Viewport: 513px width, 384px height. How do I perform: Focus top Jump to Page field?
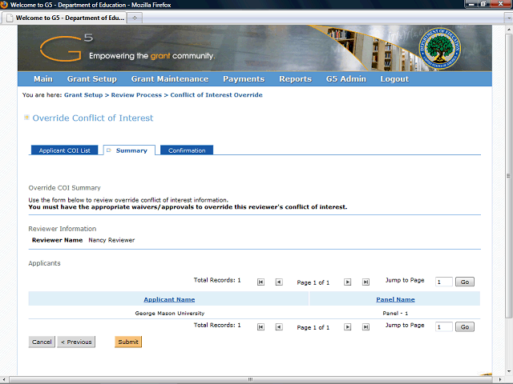pyautogui.click(x=444, y=282)
